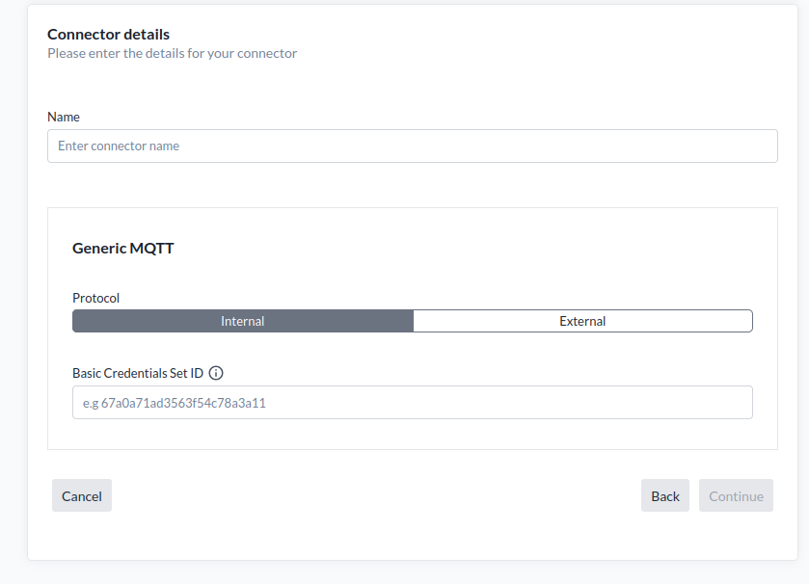Viewport: 809px width, 584px height.
Task: Show the credentials set ID help tooltip icon
Action: point(216,373)
